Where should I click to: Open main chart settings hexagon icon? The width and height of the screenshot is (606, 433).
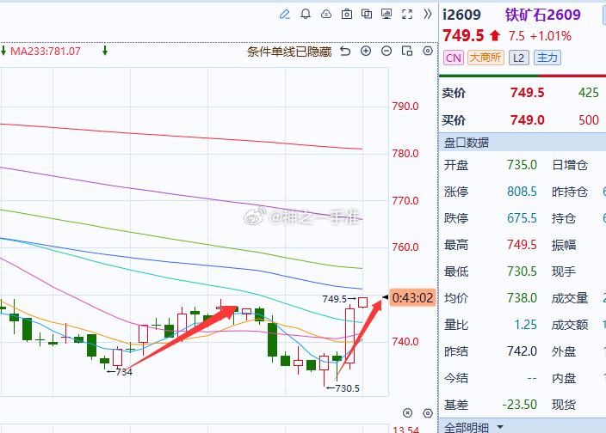(x=428, y=51)
